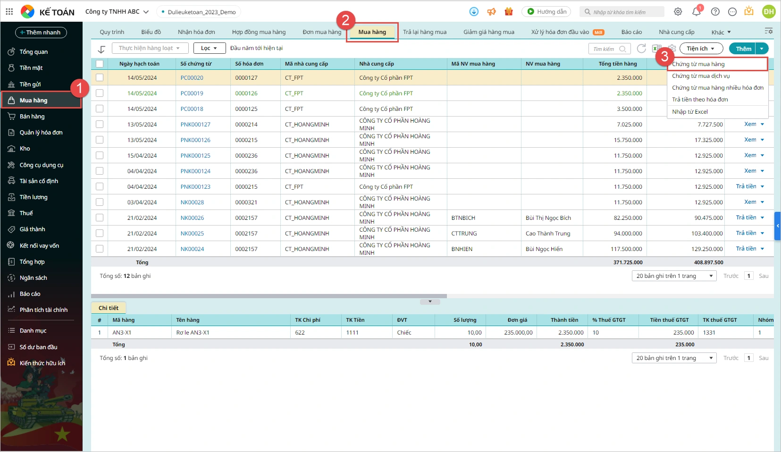Open the megaphone announcements icon

pyautogui.click(x=492, y=12)
